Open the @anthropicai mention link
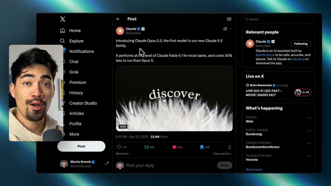This screenshot has height=186, width=331. [x=265, y=55]
